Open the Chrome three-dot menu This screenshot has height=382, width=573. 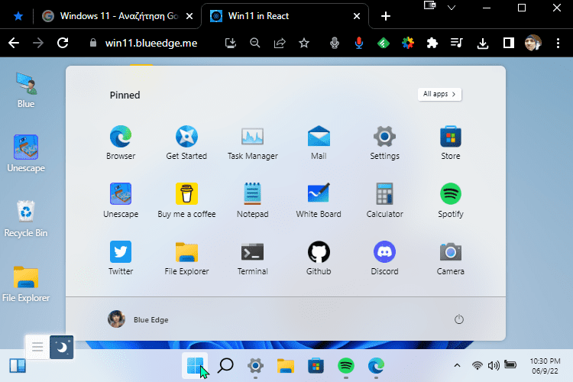[558, 43]
